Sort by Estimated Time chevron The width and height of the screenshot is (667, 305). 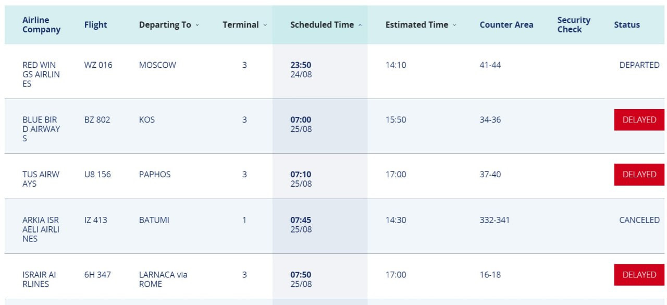pos(454,25)
